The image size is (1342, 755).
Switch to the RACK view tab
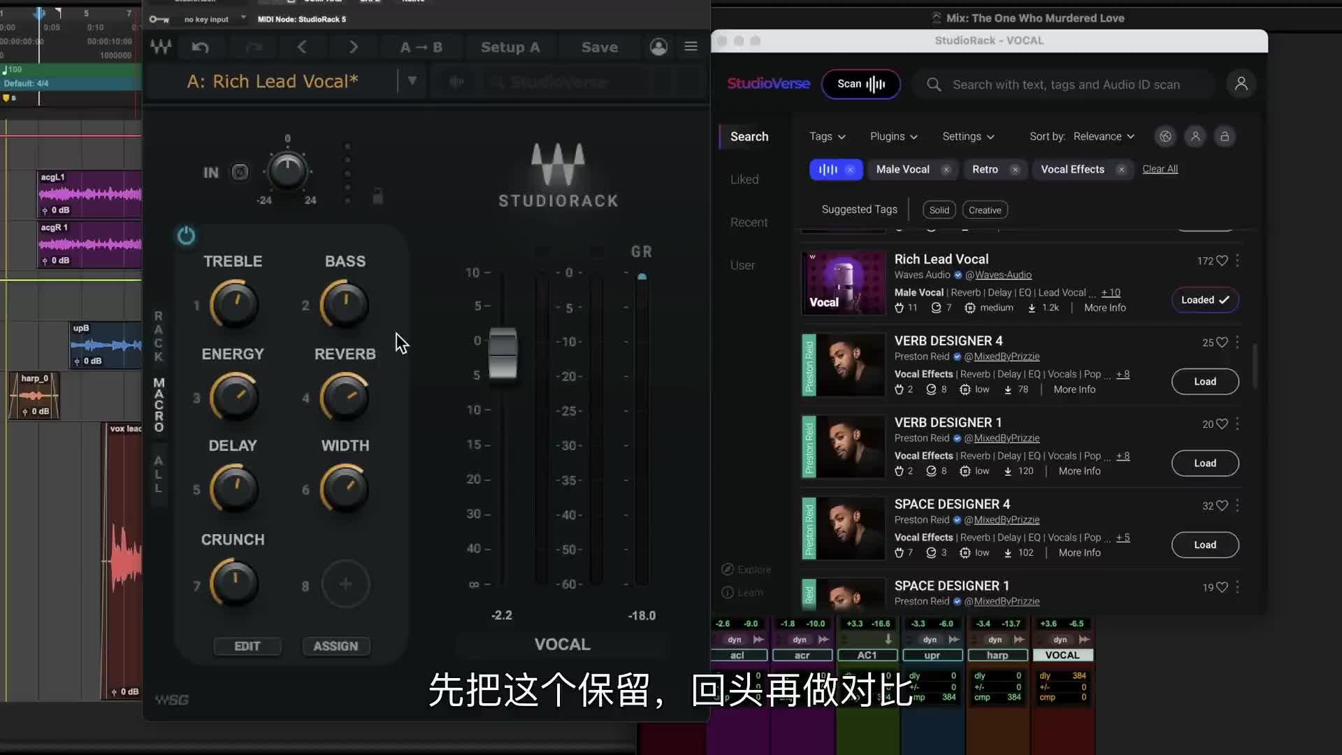[x=159, y=336]
